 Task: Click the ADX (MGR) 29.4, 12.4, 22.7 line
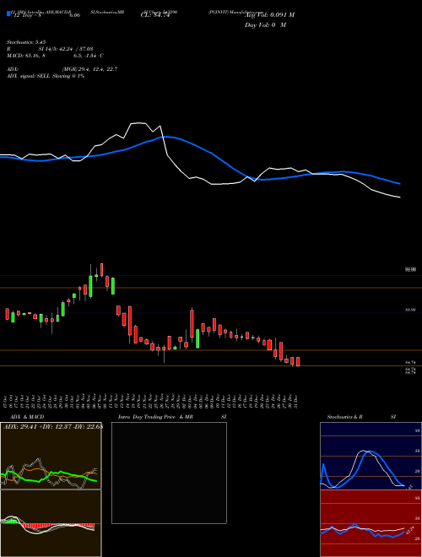(x=62, y=69)
